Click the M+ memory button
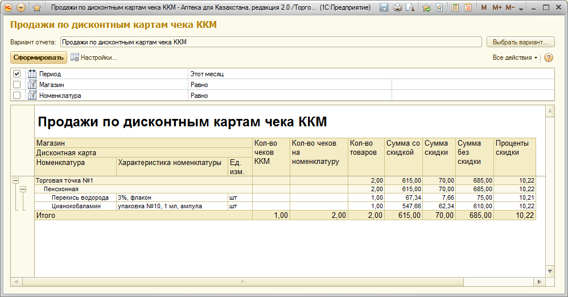 point(497,8)
